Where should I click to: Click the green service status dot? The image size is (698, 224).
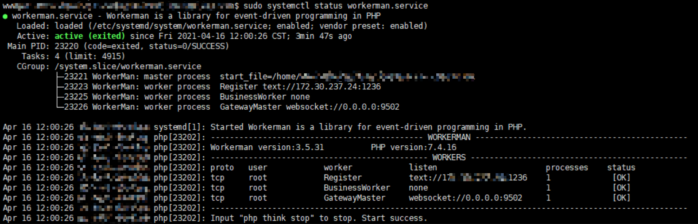tap(5, 17)
